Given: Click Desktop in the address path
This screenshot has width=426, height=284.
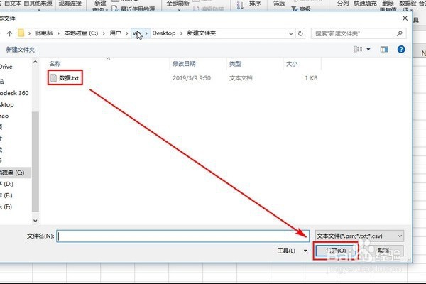Looking at the screenshot, I should click(x=164, y=33).
